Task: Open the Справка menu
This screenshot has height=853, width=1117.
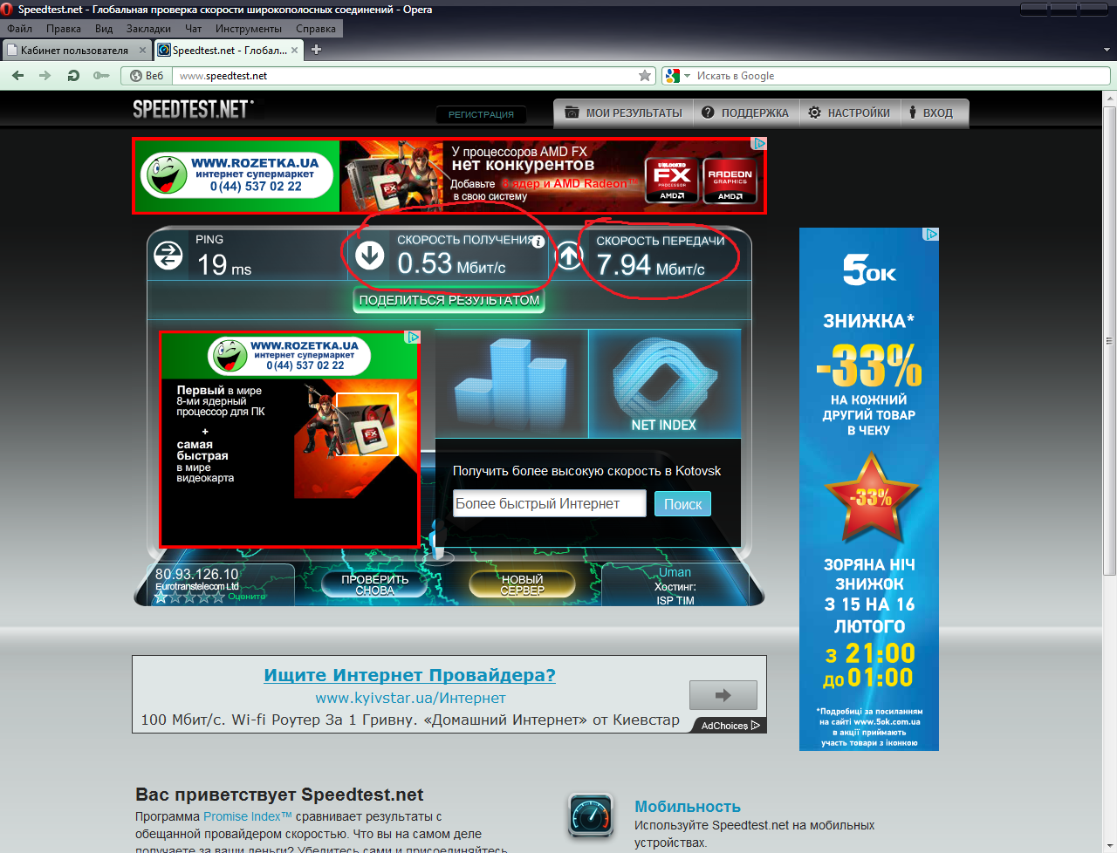Action: 316,29
